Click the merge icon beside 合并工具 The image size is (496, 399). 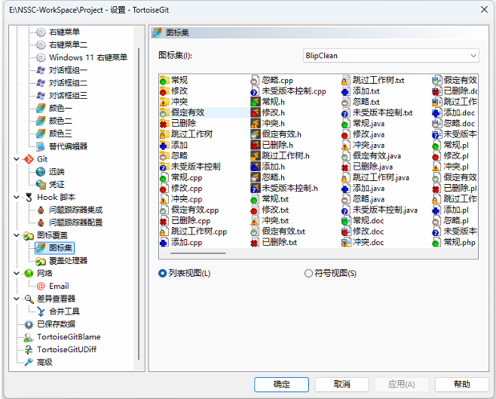point(41,312)
